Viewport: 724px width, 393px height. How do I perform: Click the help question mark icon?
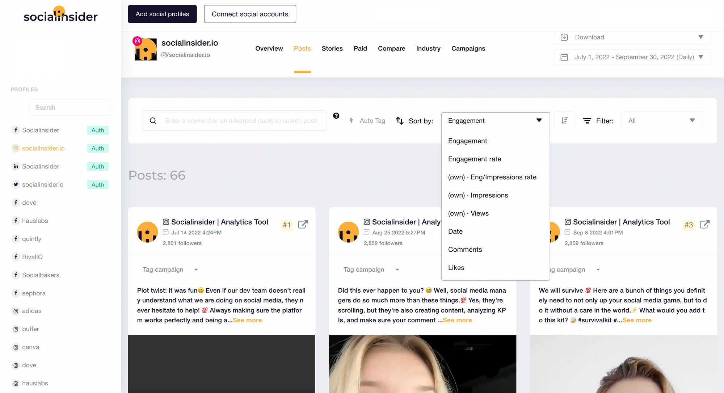click(336, 116)
